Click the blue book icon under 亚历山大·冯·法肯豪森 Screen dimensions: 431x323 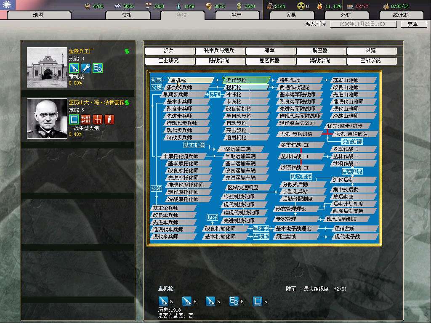(74, 119)
